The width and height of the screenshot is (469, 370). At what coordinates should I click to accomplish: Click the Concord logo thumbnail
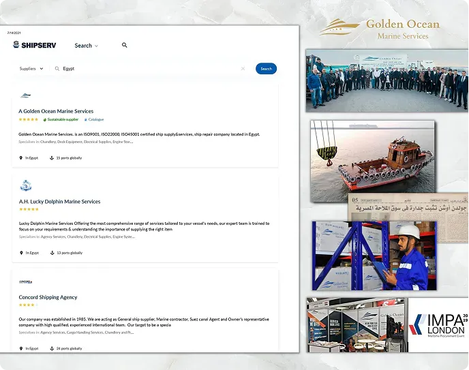(x=25, y=282)
